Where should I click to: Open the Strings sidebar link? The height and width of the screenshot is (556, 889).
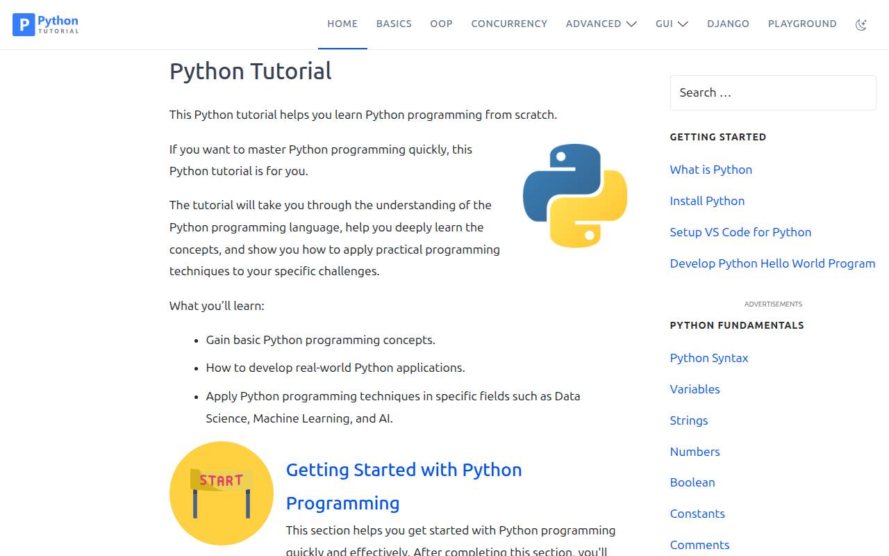point(689,420)
